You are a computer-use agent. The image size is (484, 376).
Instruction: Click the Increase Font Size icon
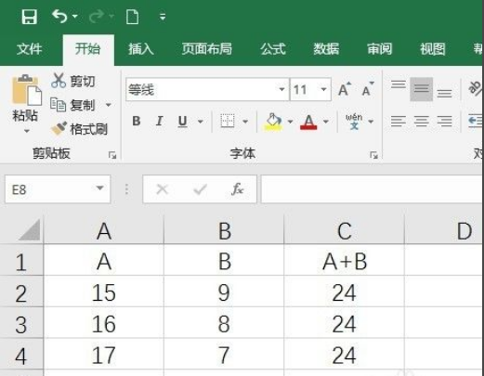click(x=345, y=90)
